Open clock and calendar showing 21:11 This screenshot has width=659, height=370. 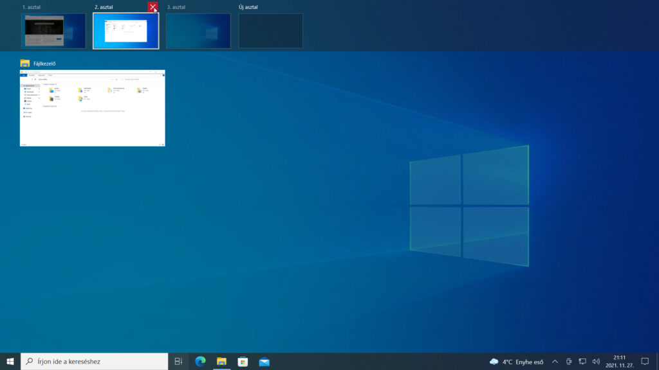coord(620,362)
